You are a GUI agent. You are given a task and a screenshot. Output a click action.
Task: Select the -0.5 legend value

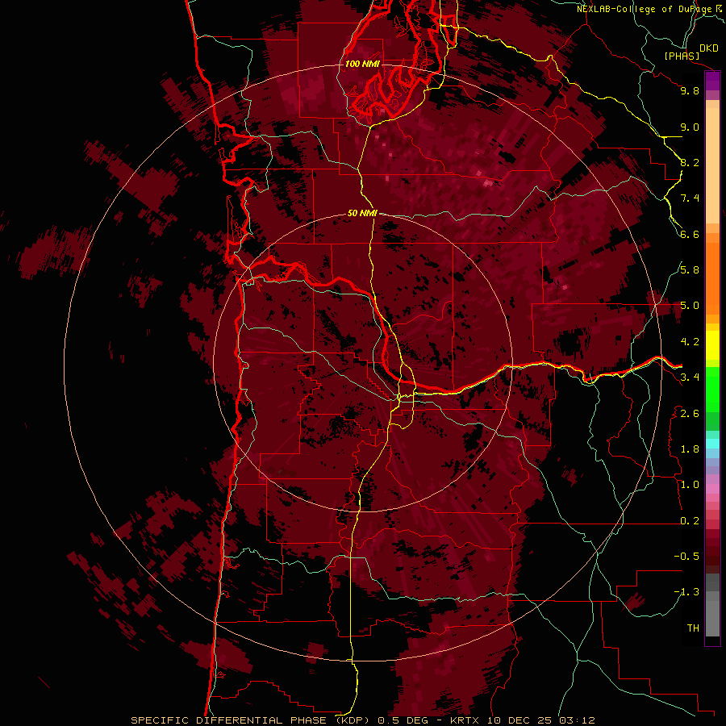tap(686, 557)
